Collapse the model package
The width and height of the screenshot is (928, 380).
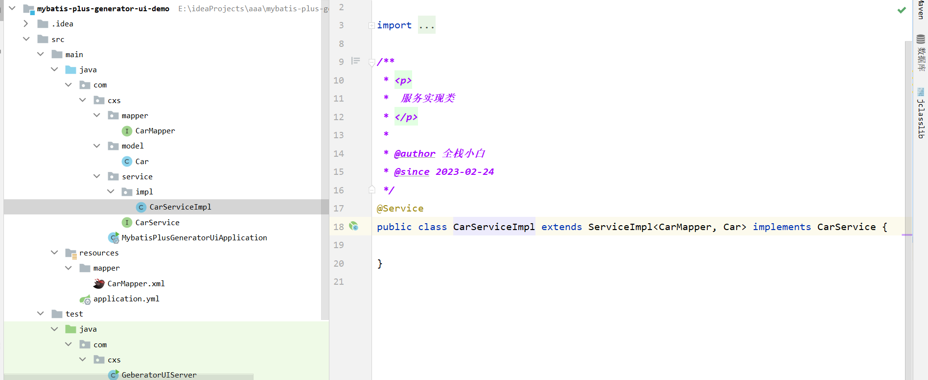click(96, 146)
